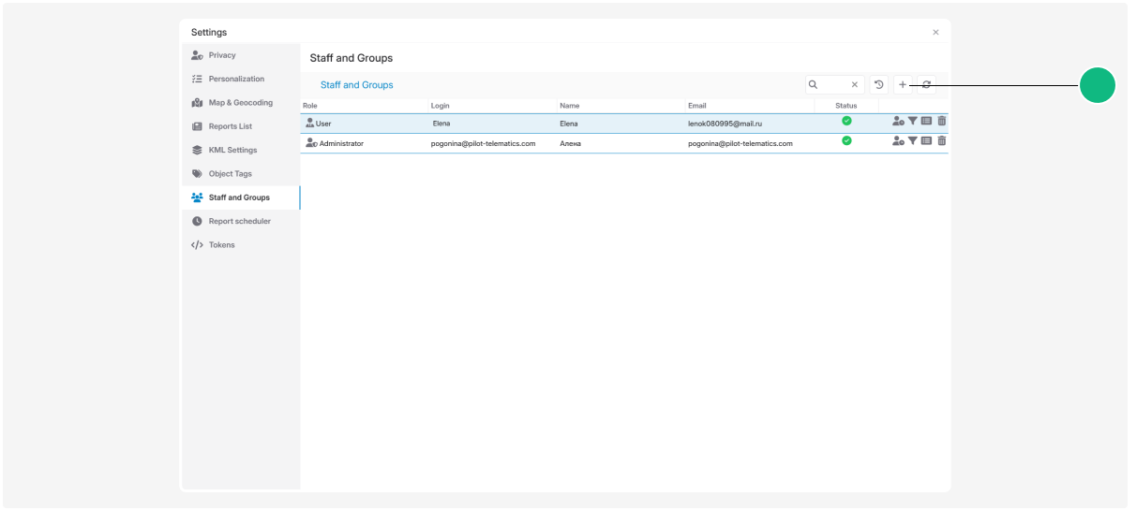Toggle Administrator's green status indicator
Image resolution: width=1137 pixels, height=511 pixels.
pos(846,140)
